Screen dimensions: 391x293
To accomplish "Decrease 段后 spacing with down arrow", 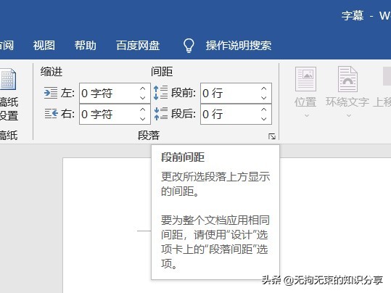I will tap(263, 119).
